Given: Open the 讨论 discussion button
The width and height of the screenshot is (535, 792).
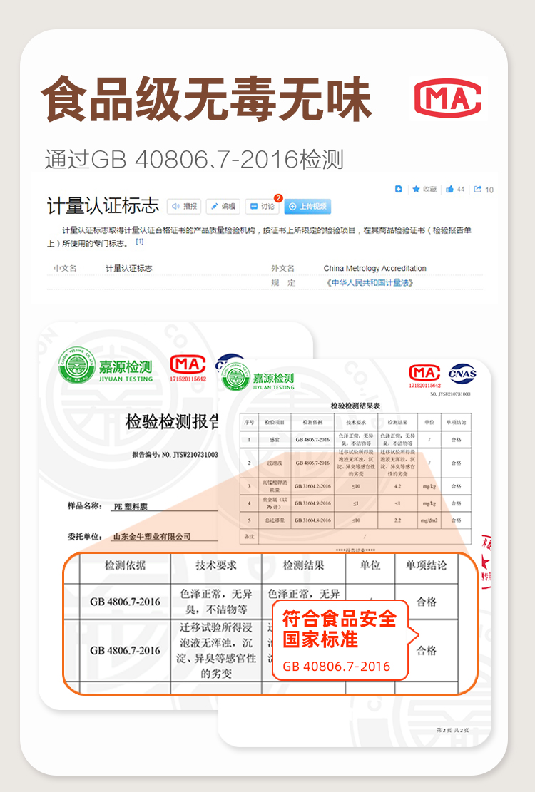Looking at the screenshot, I should tap(263, 206).
